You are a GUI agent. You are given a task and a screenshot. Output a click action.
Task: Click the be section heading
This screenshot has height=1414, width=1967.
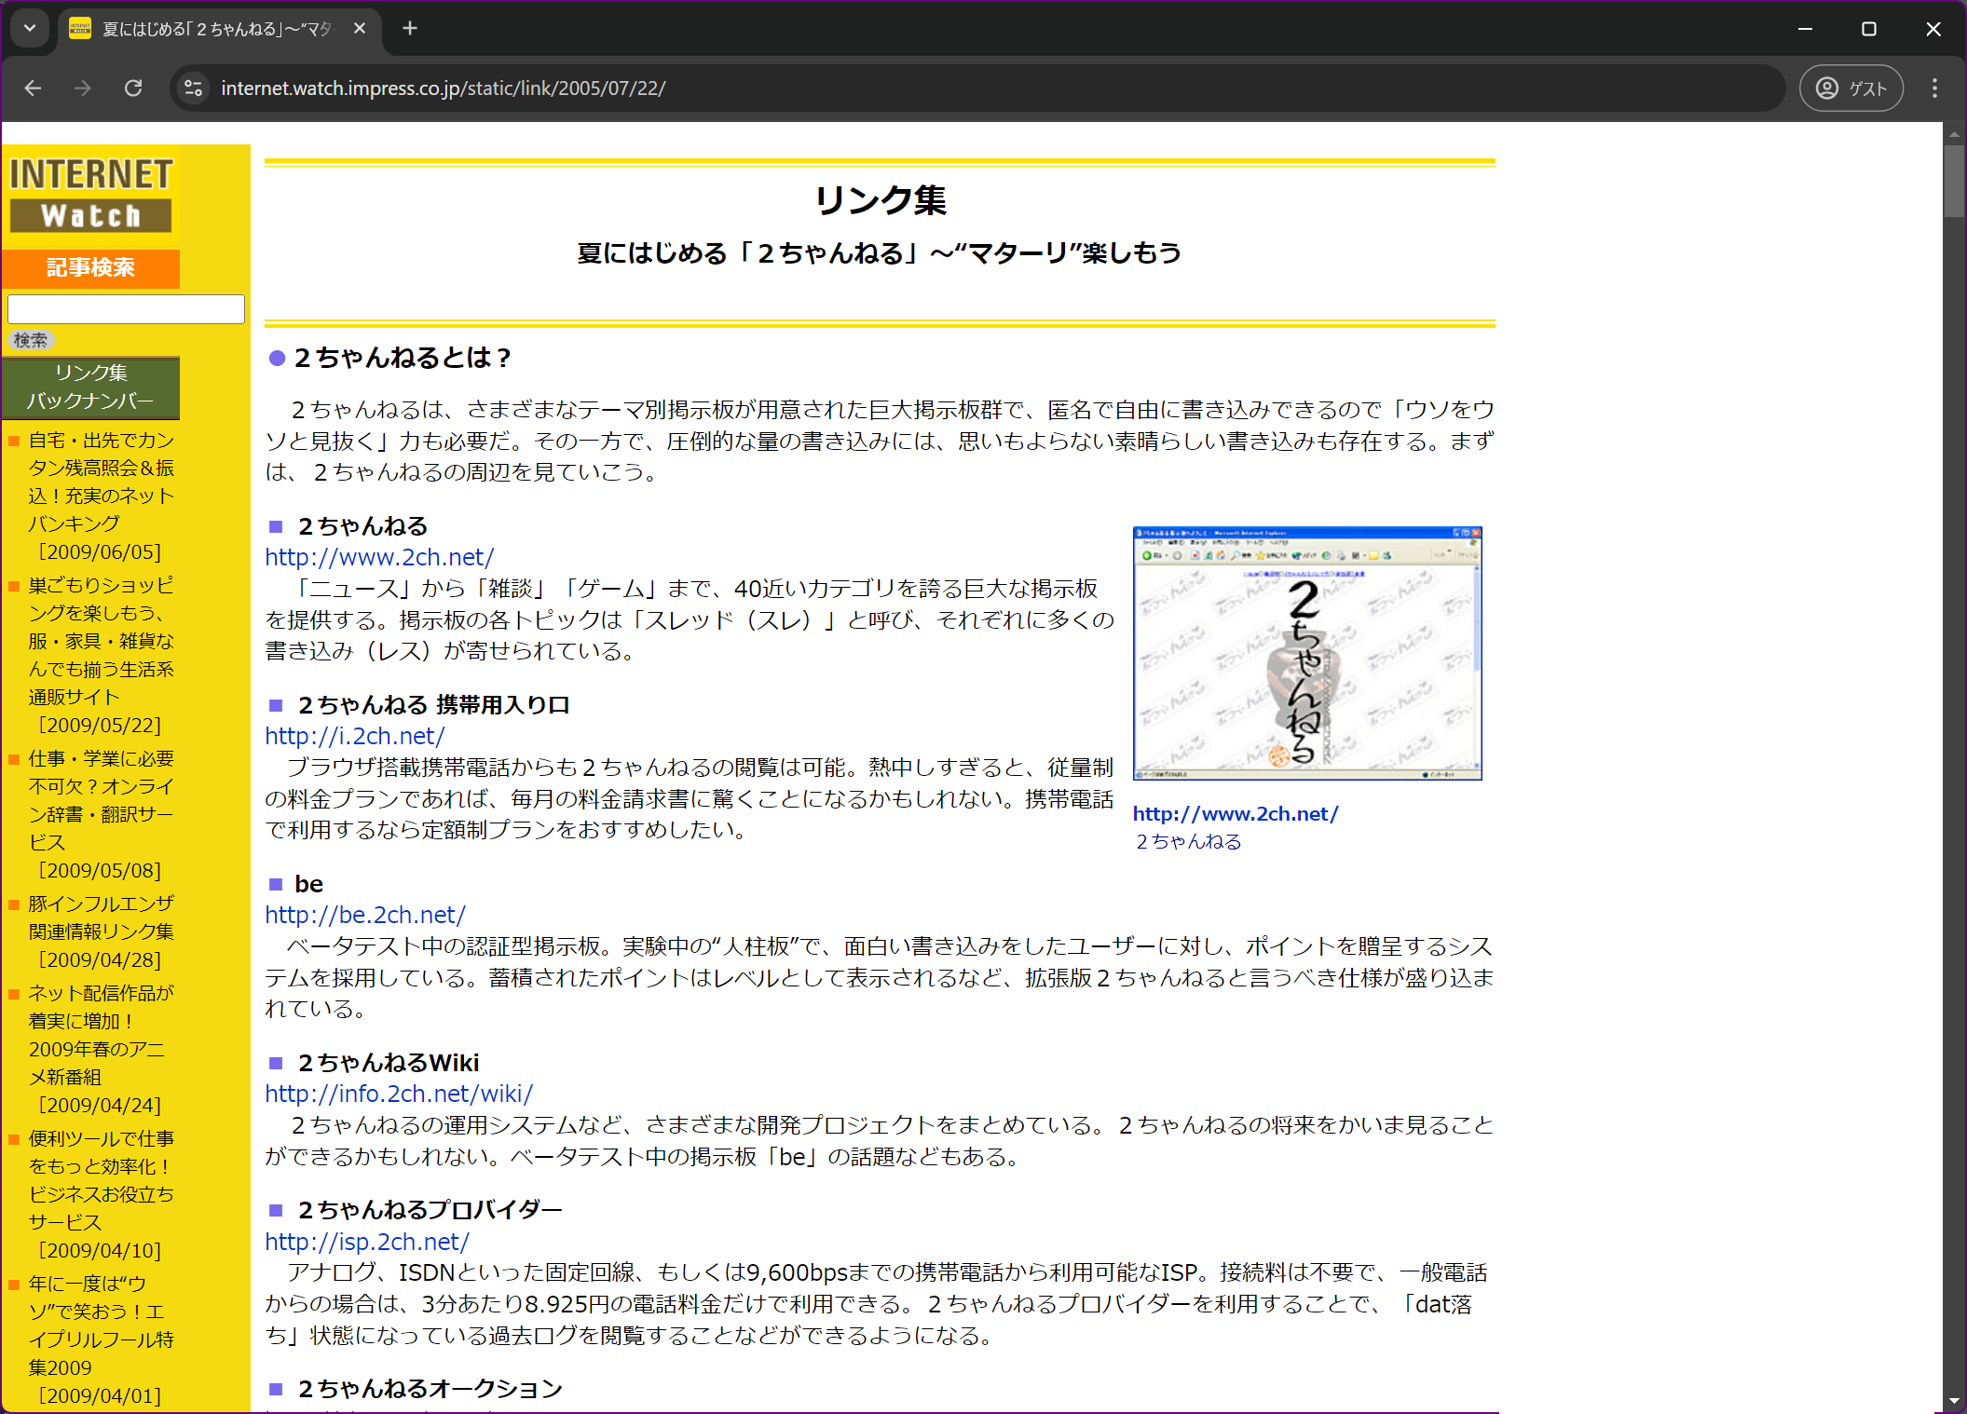pos(308,884)
